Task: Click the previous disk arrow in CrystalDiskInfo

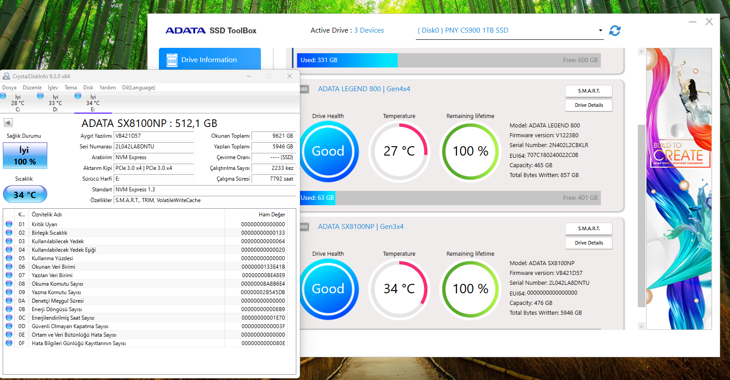Action: pos(8,122)
